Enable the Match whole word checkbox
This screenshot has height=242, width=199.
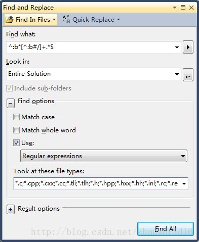point(16,130)
